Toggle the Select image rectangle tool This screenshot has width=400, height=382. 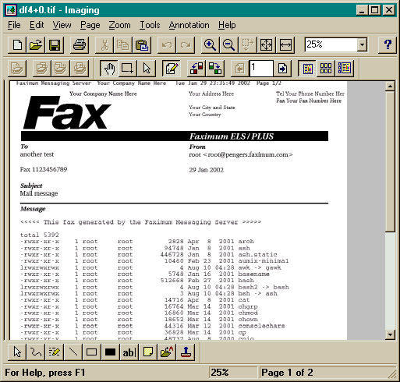coord(128,69)
